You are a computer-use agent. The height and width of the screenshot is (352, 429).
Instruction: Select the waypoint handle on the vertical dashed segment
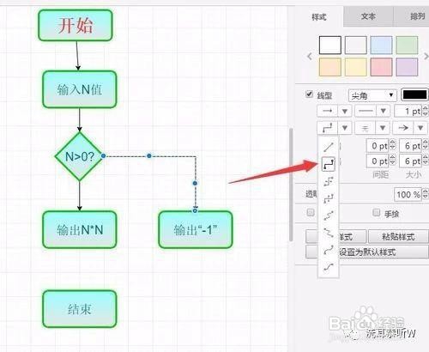(x=195, y=183)
